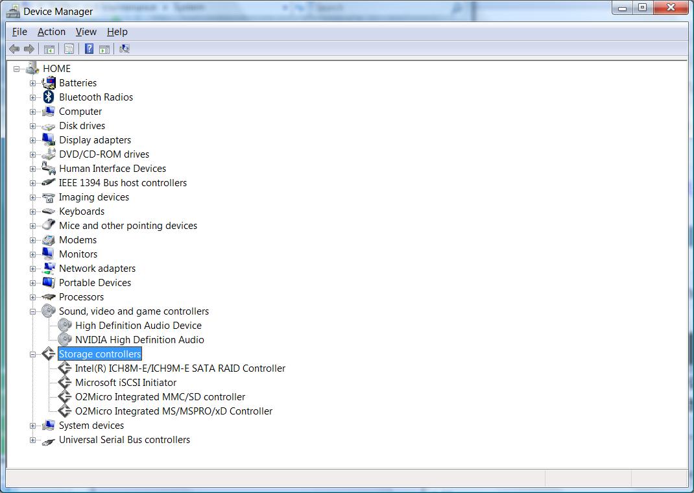
Task: Select the Monitors label
Action: 78,254
